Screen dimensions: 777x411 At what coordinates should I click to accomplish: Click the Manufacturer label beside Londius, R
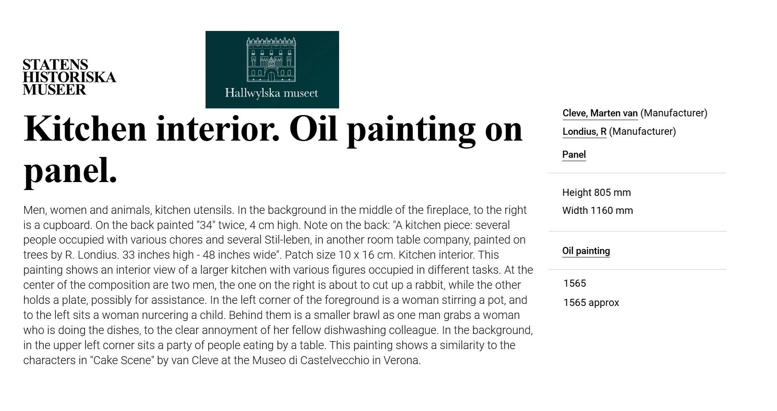coord(642,131)
